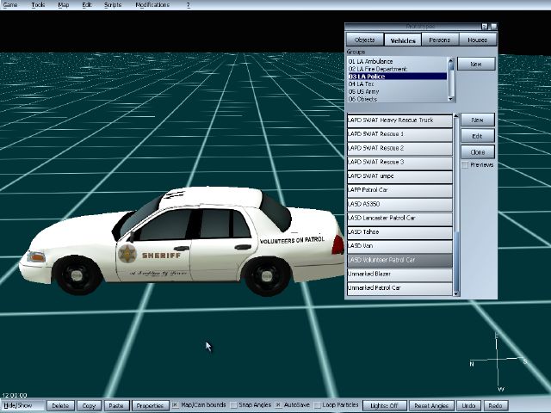
Task: Select LAPP Patrol Car
Action: pos(399,190)
